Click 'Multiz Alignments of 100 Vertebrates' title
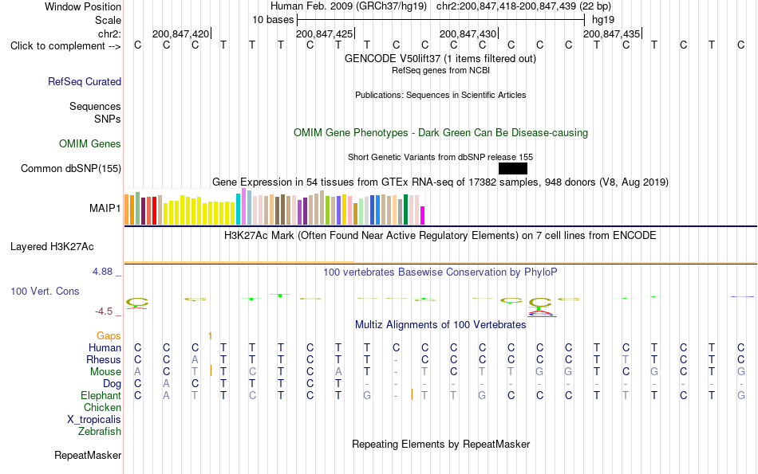758x474 pixels. point(440,325)
